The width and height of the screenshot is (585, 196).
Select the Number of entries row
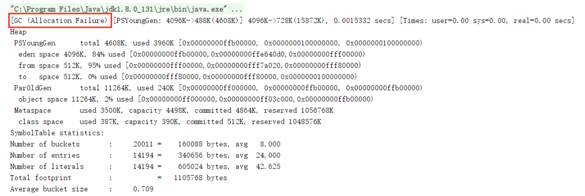click(145, 155)
